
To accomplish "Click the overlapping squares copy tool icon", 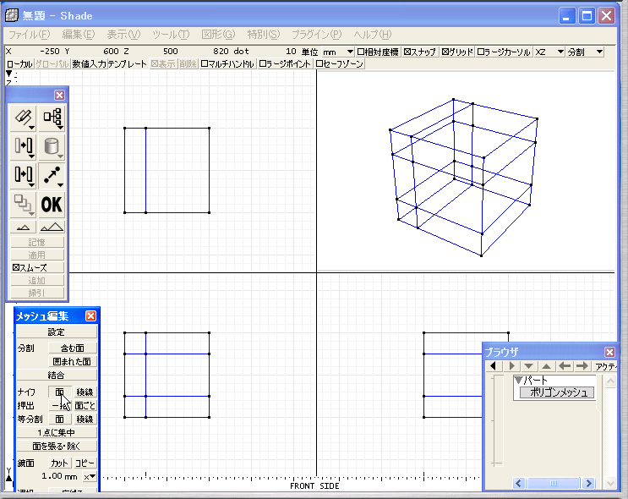I will coord(23,204).
